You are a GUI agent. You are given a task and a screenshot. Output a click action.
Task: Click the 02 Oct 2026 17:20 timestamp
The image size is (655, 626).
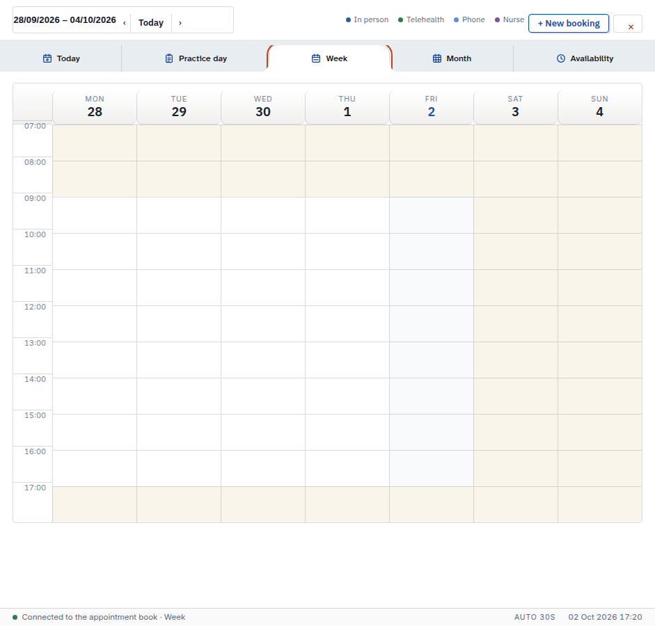605,617
